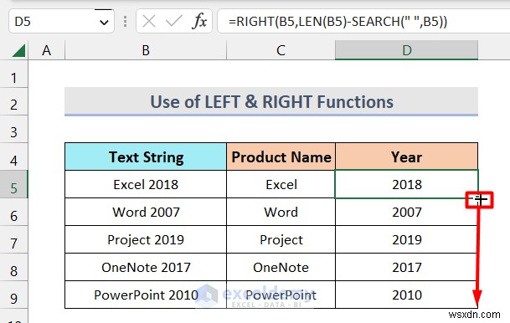Select column C header
The image size is (510, 323).
click(281, 50)
